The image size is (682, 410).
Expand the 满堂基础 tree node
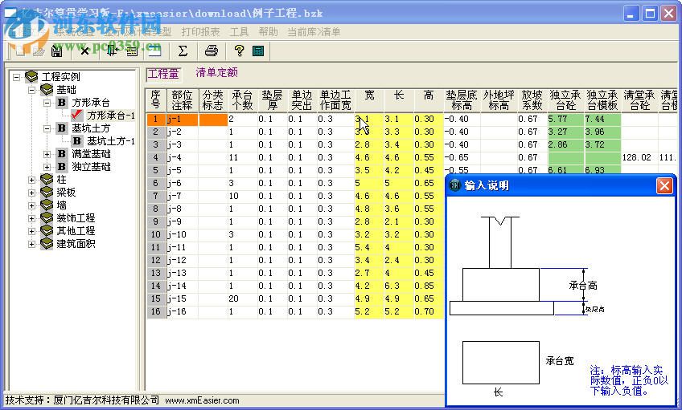coord(47,154)
